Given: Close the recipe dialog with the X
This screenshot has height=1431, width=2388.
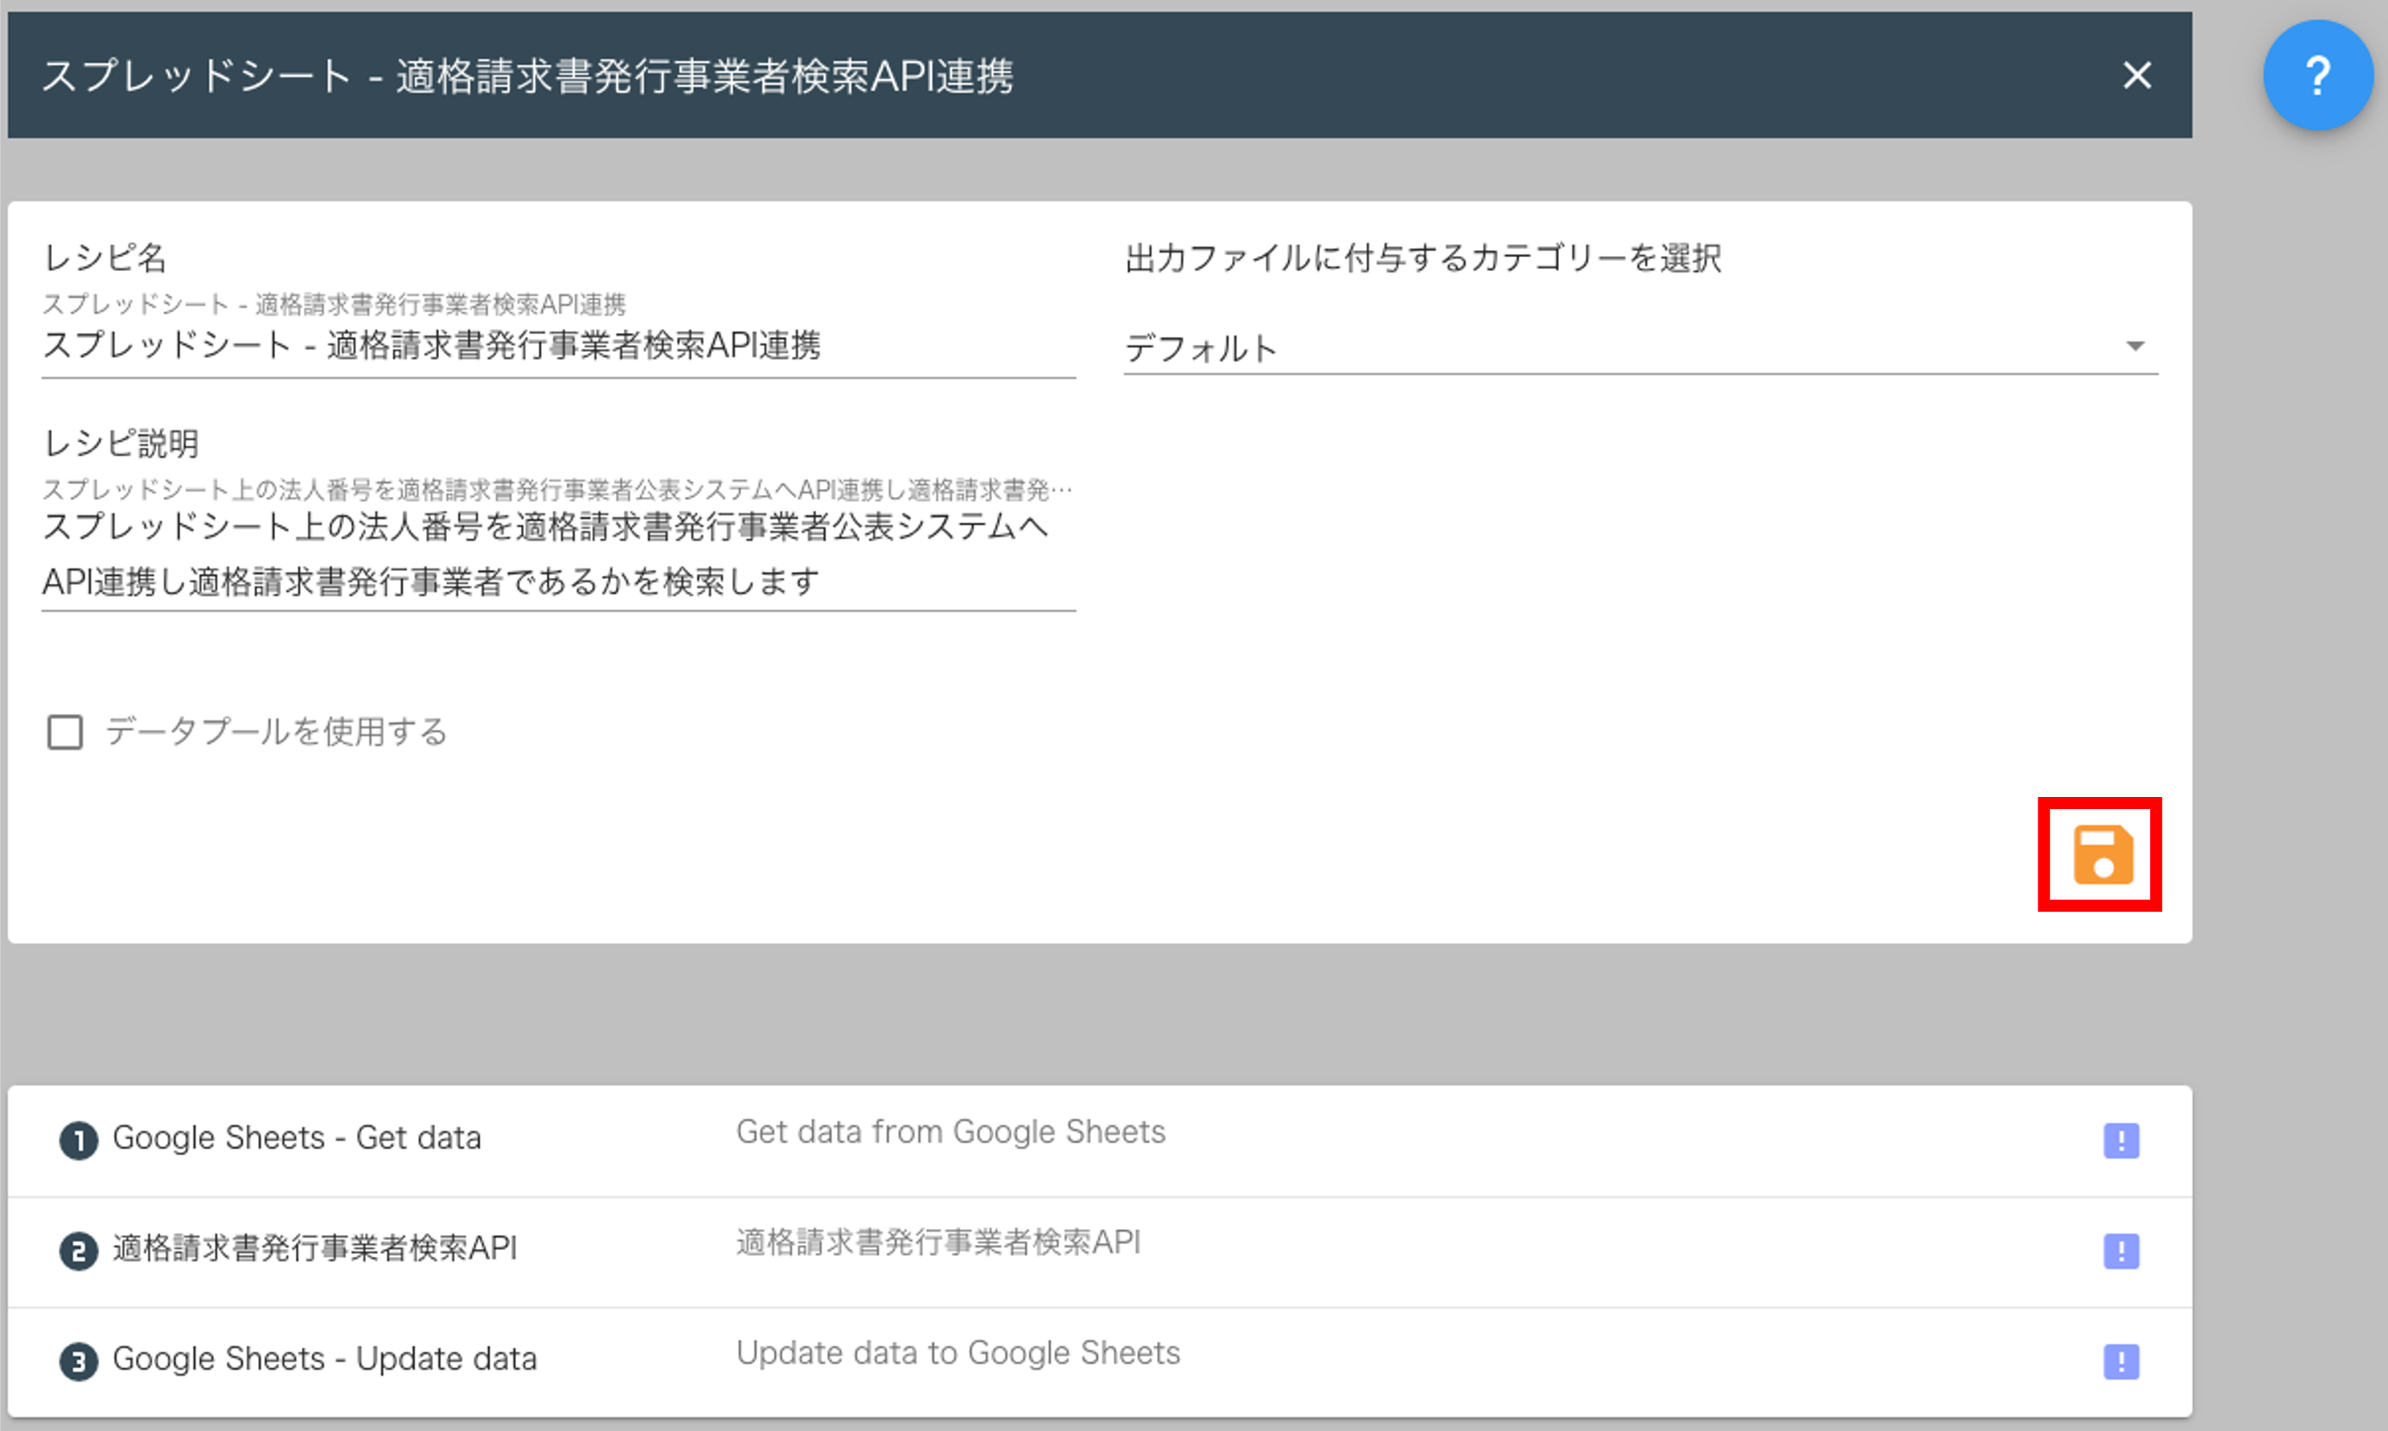Looking at the screenshot, I should (x=2137, y=75).
